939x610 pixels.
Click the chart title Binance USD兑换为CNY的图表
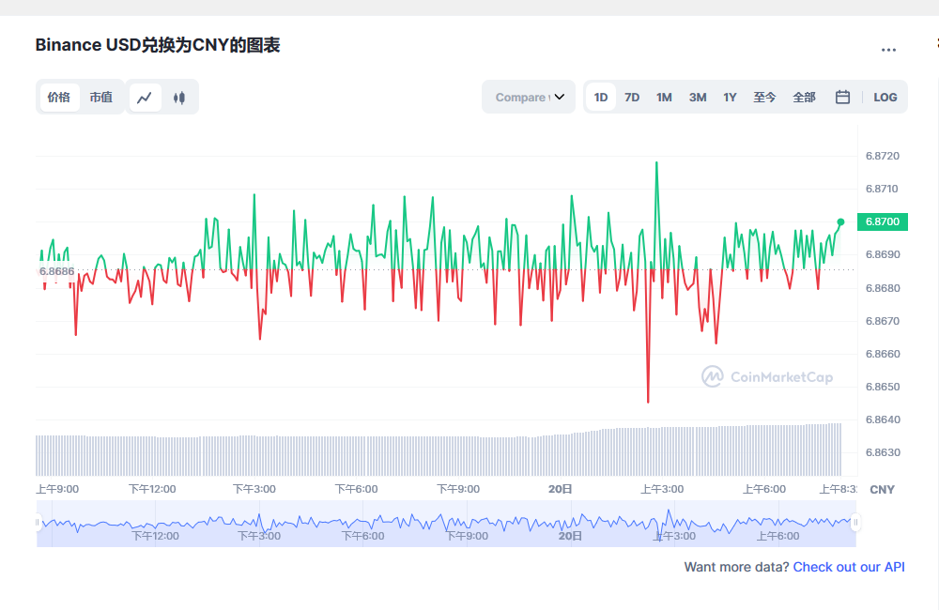(x=158, y=45)
